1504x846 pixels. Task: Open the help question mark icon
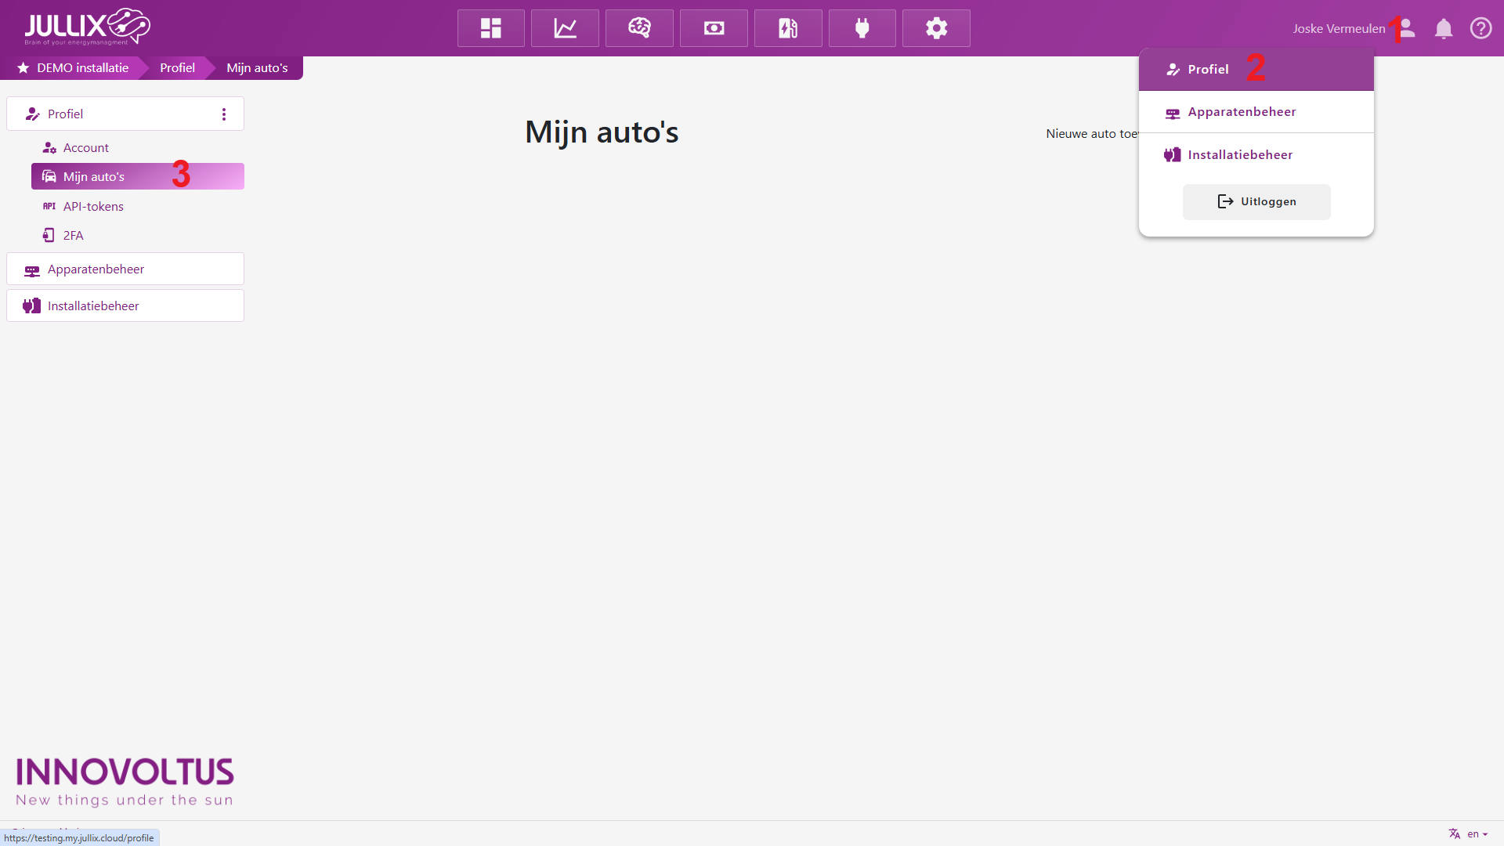(x=1480, y=28)
